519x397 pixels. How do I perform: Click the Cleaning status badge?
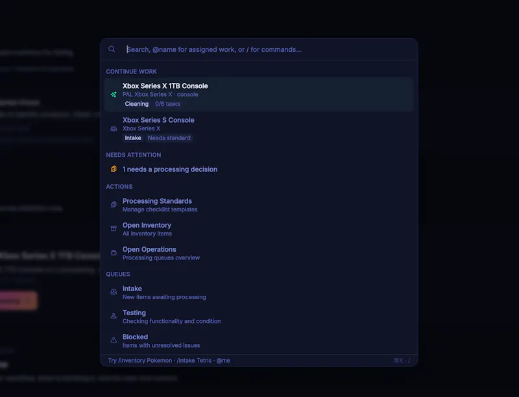point(137,104)
